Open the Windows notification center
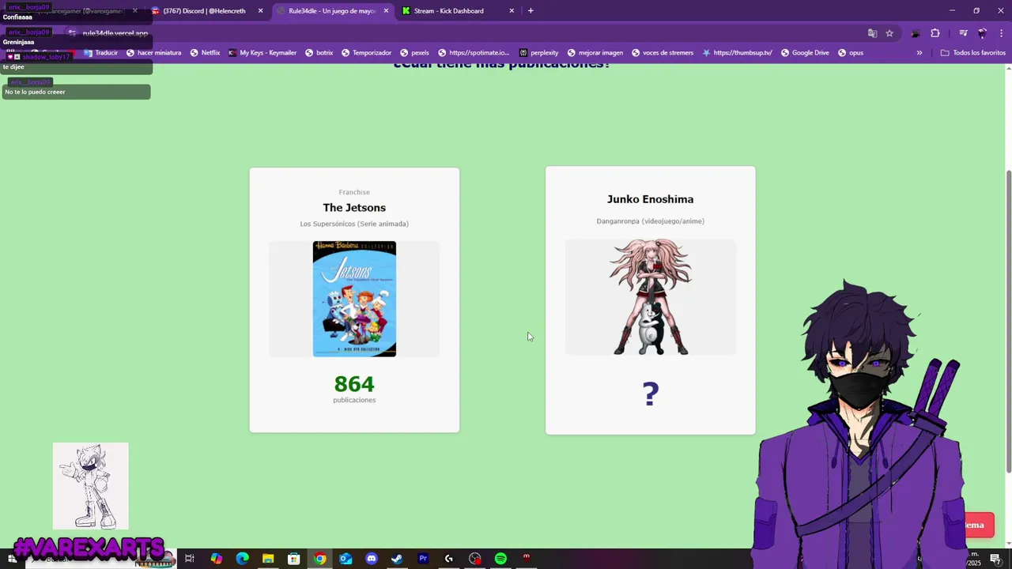The height and width of the screenshot is (569, 1012). click(995, 559)
